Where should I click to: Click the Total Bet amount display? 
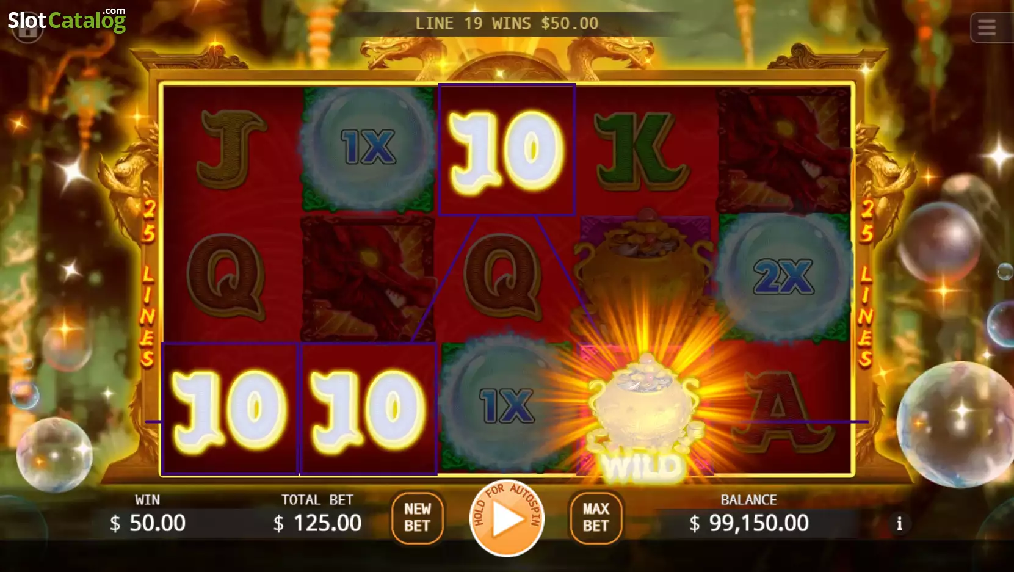[x=317, y=523]
